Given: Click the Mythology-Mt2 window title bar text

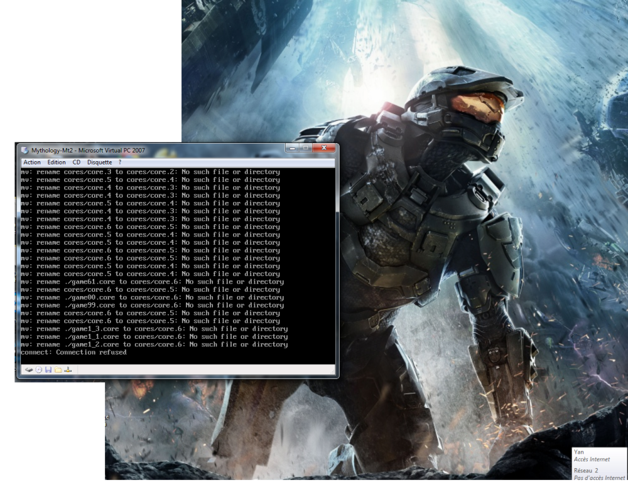Looking at the screenshot, I should click(88, 150).
